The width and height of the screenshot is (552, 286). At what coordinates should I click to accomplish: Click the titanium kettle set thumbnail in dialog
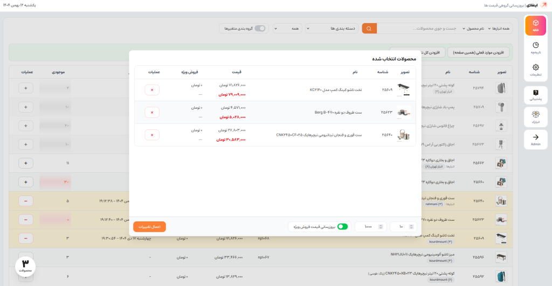[403, 135]
